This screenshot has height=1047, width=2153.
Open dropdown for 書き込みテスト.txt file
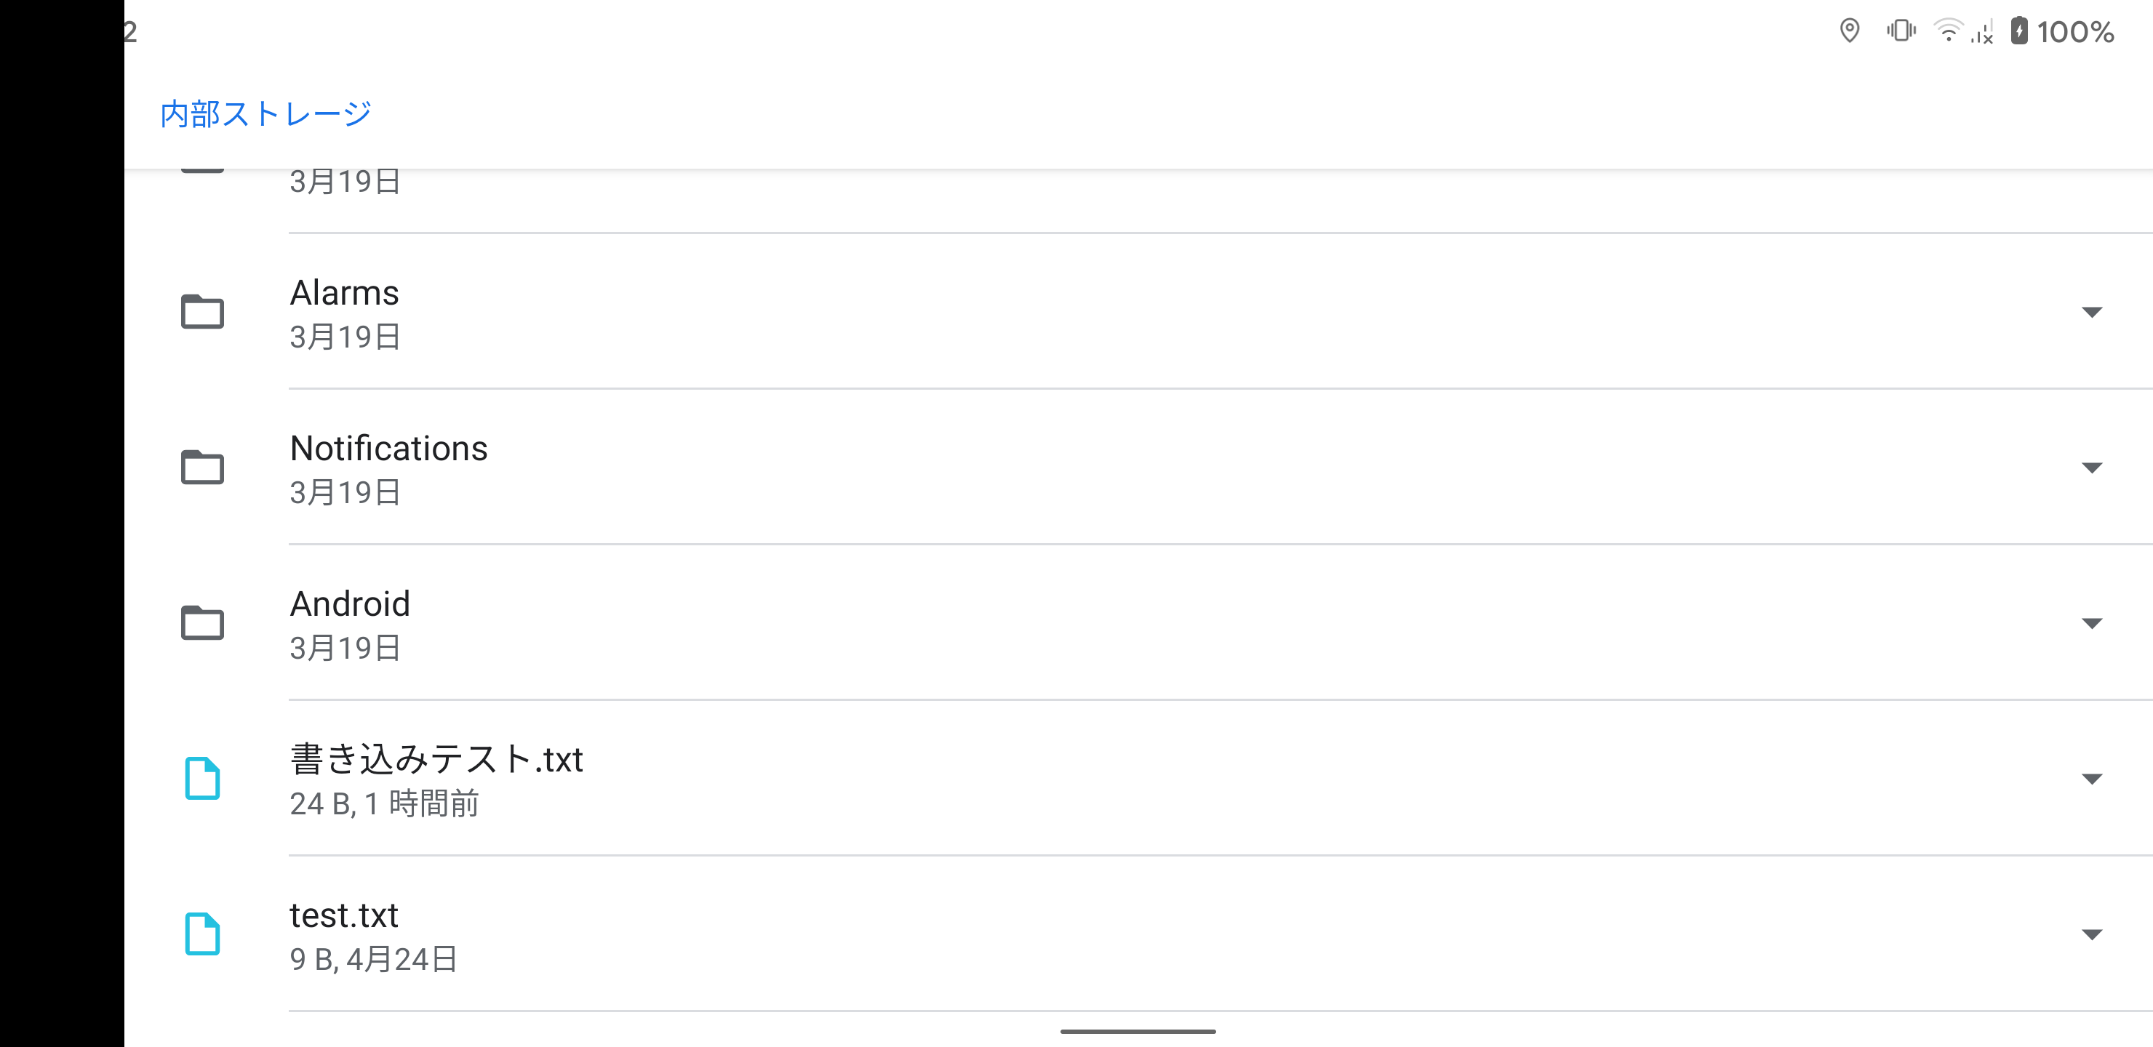[x=2091, y=778]
